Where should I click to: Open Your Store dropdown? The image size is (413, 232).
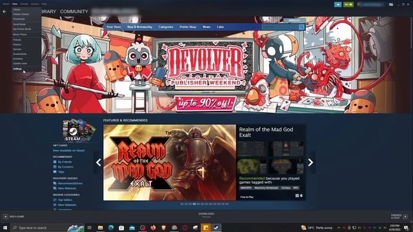(114, 27)
